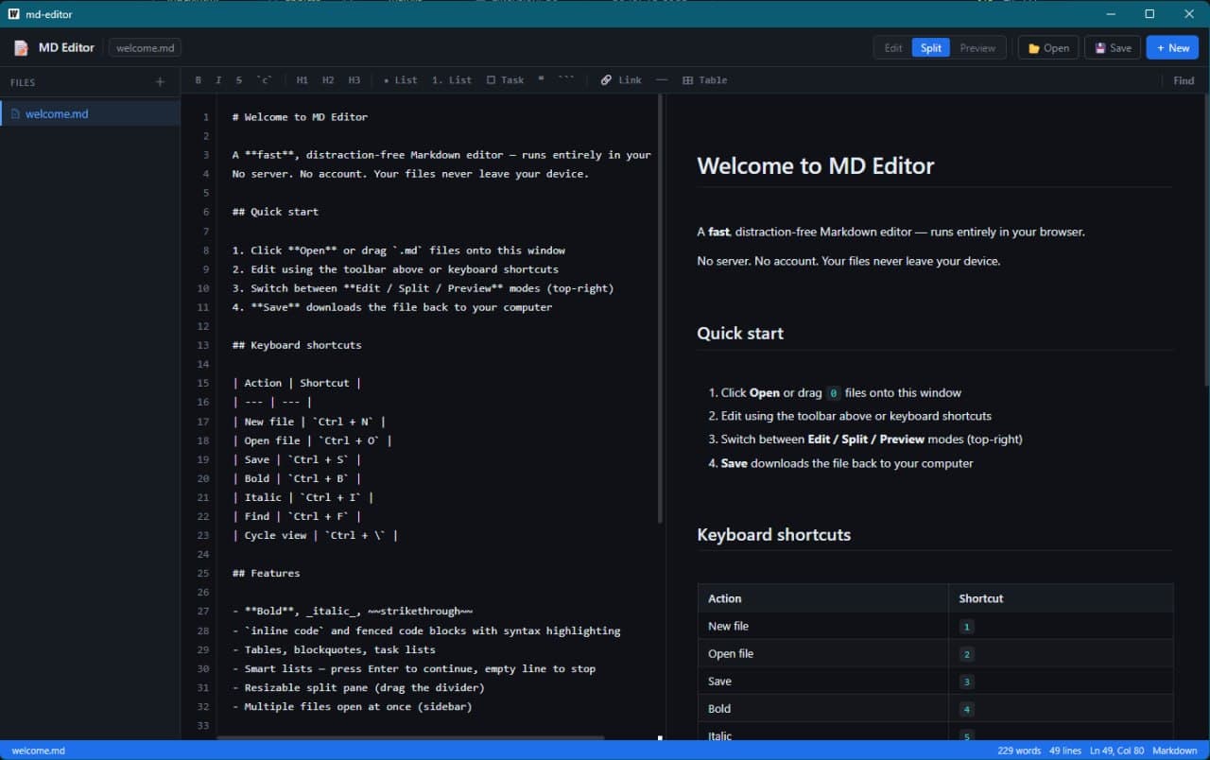Insert inline code using the `c` button
Screen dimensions: 1210x760
264,80
